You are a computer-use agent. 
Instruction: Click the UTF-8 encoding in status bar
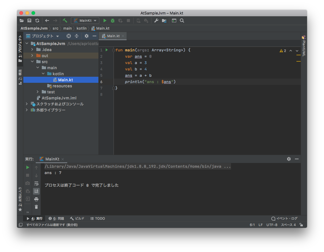(272, 225)
